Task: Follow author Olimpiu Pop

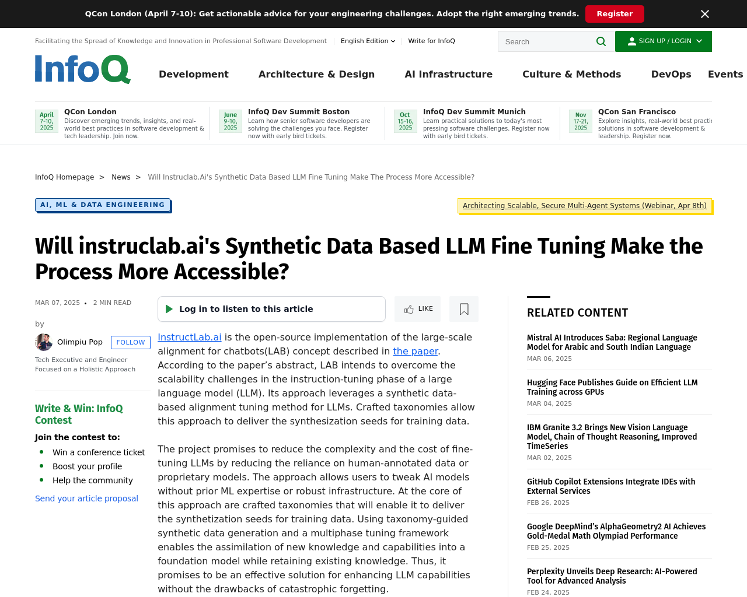Action: 131,342
